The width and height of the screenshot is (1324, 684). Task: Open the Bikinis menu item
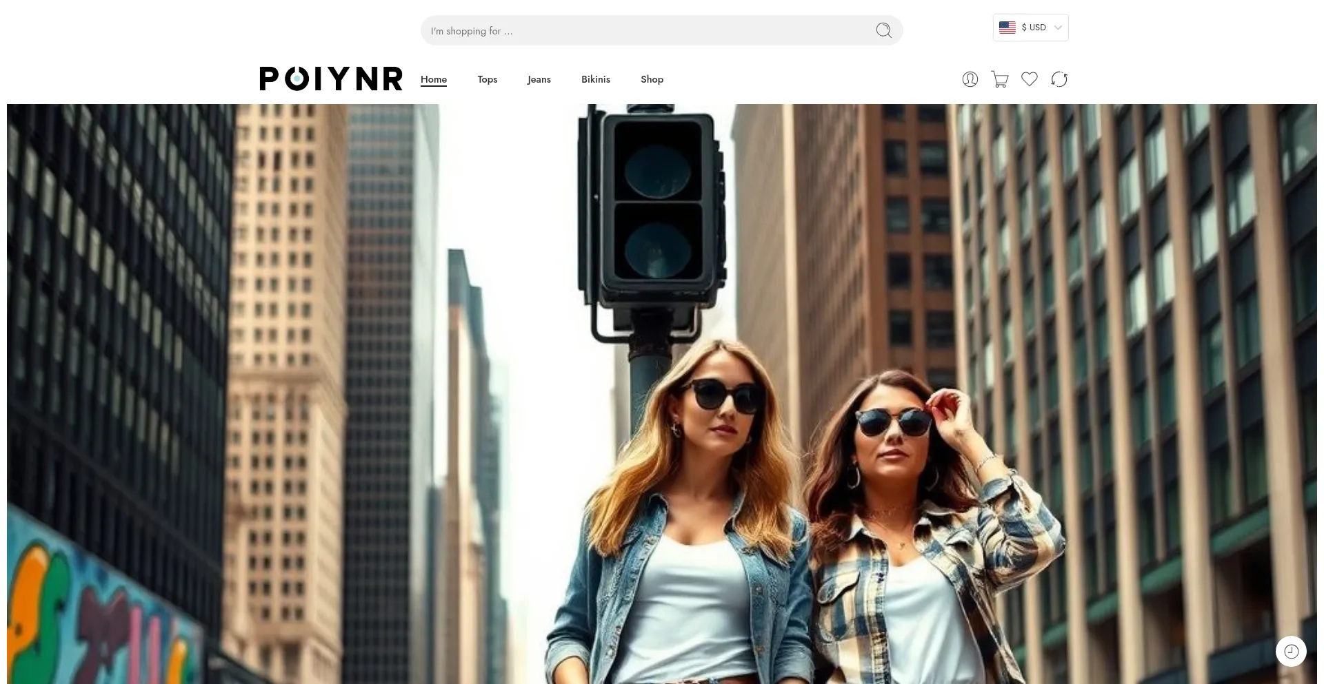(595, 79)
